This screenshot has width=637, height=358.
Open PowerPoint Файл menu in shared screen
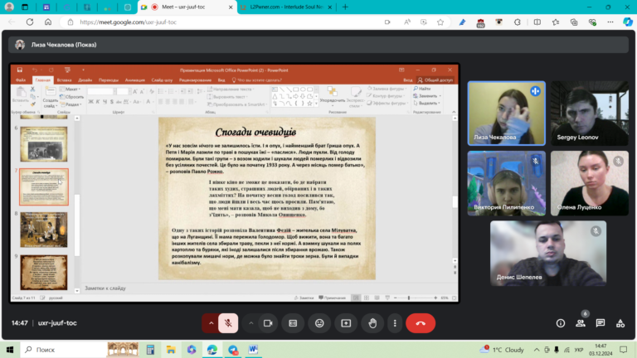[x=21, y=80]
